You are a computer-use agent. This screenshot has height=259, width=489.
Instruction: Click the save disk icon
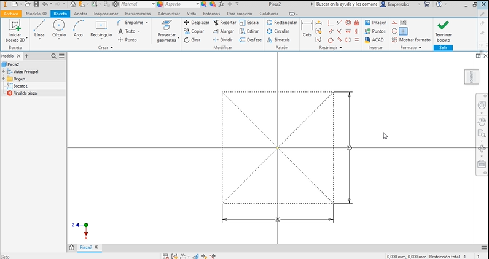point(36,4)
